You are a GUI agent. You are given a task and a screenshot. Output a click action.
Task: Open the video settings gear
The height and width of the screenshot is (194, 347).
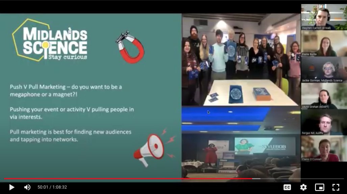click(303, 187)
